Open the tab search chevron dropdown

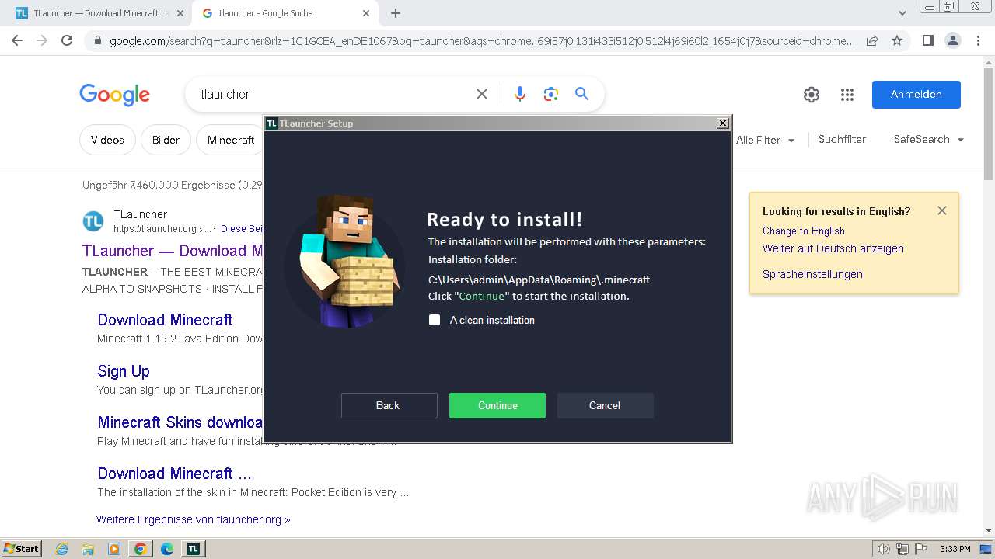point(902,13)
